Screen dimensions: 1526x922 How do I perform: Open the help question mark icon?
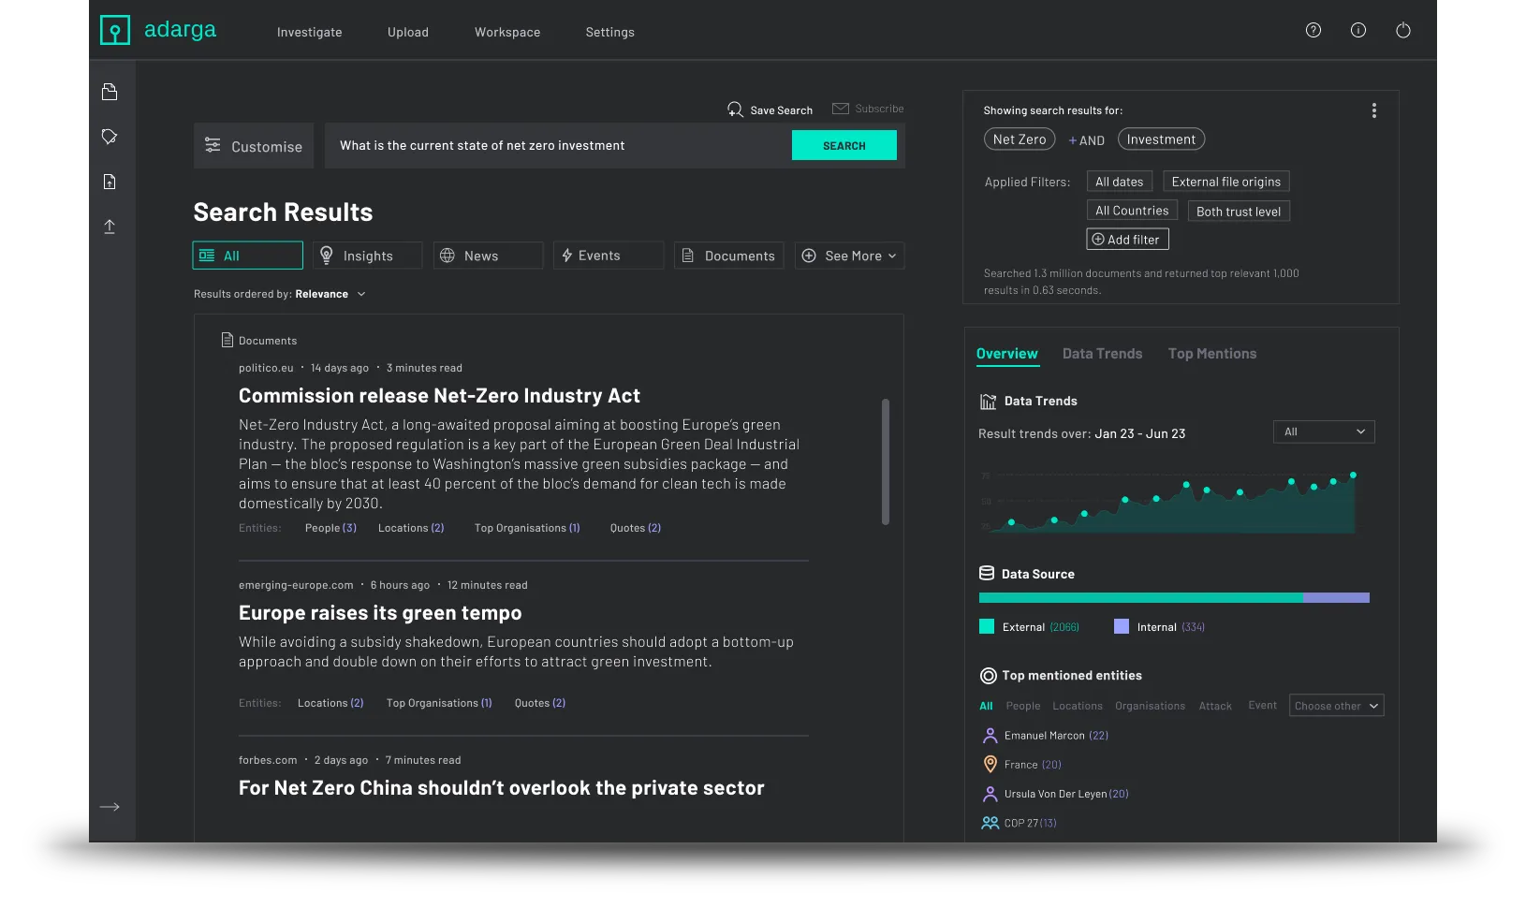click(x=1313, y=30)
